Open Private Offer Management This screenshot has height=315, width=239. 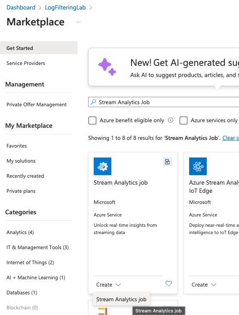coord(37,105)
